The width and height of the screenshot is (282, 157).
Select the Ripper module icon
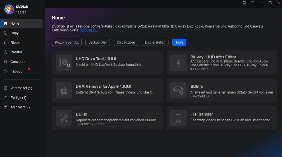(x=6, y=43)
